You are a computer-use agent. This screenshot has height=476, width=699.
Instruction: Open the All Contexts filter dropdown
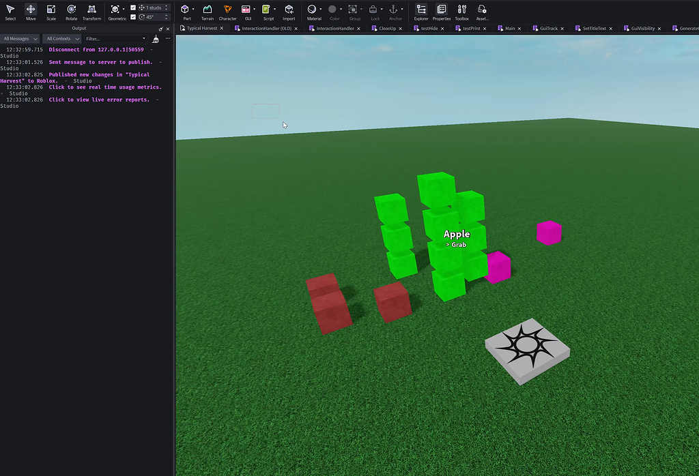[62, 39]
